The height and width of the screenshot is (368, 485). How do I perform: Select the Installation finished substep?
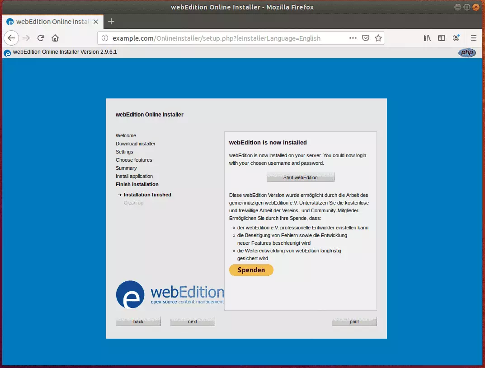(147, 195)
